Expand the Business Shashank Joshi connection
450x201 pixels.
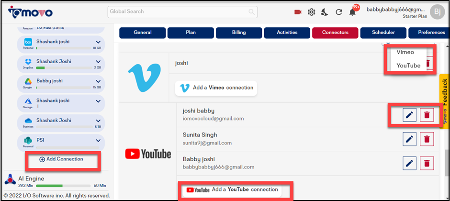click(98, 121)
